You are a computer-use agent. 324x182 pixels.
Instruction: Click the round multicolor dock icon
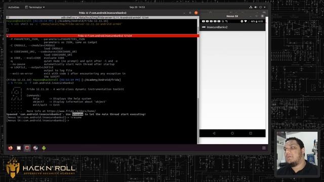[35, 148]
